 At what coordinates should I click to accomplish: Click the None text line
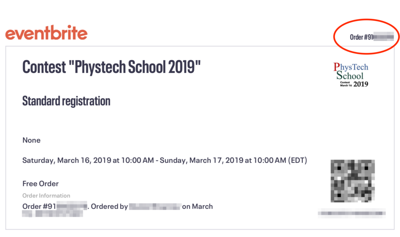point(31,140)
